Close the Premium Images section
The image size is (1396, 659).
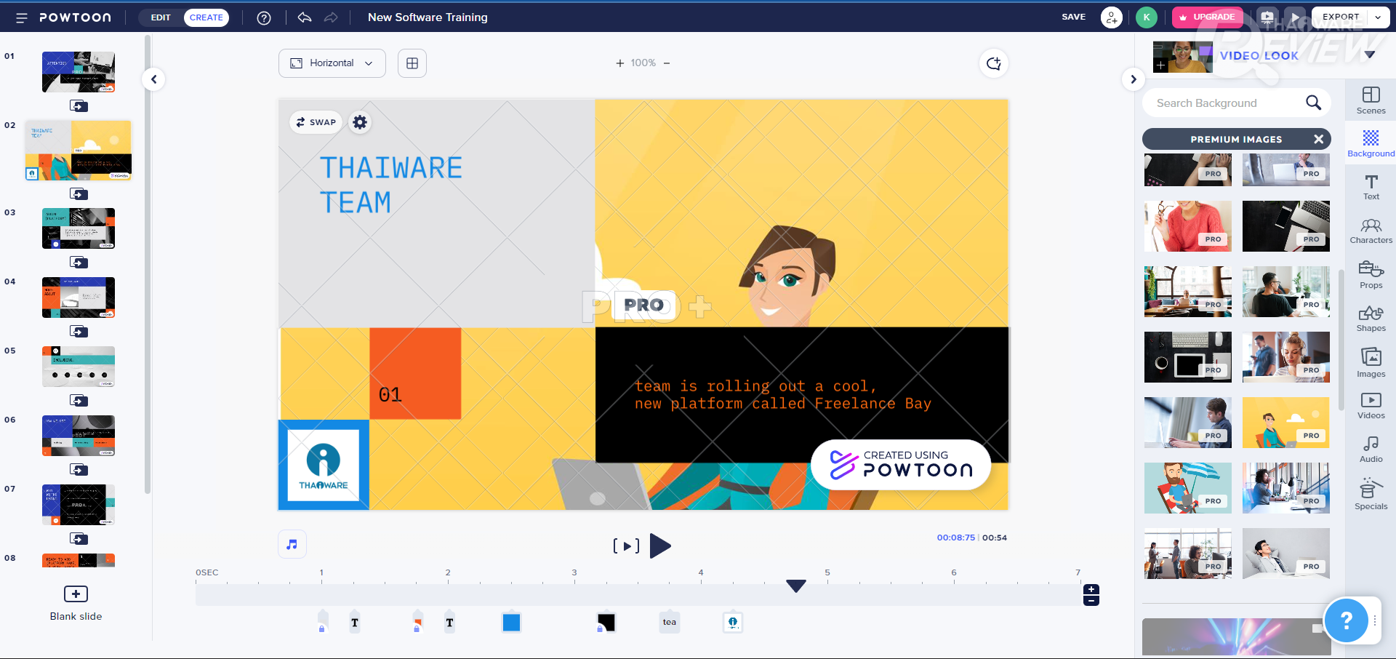pyautogui.click(x=1318, y=139)
